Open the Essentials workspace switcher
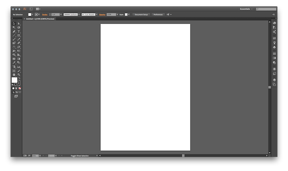Image resolution: width=288 pixels, height=171 pixels. tap(246, 9)
